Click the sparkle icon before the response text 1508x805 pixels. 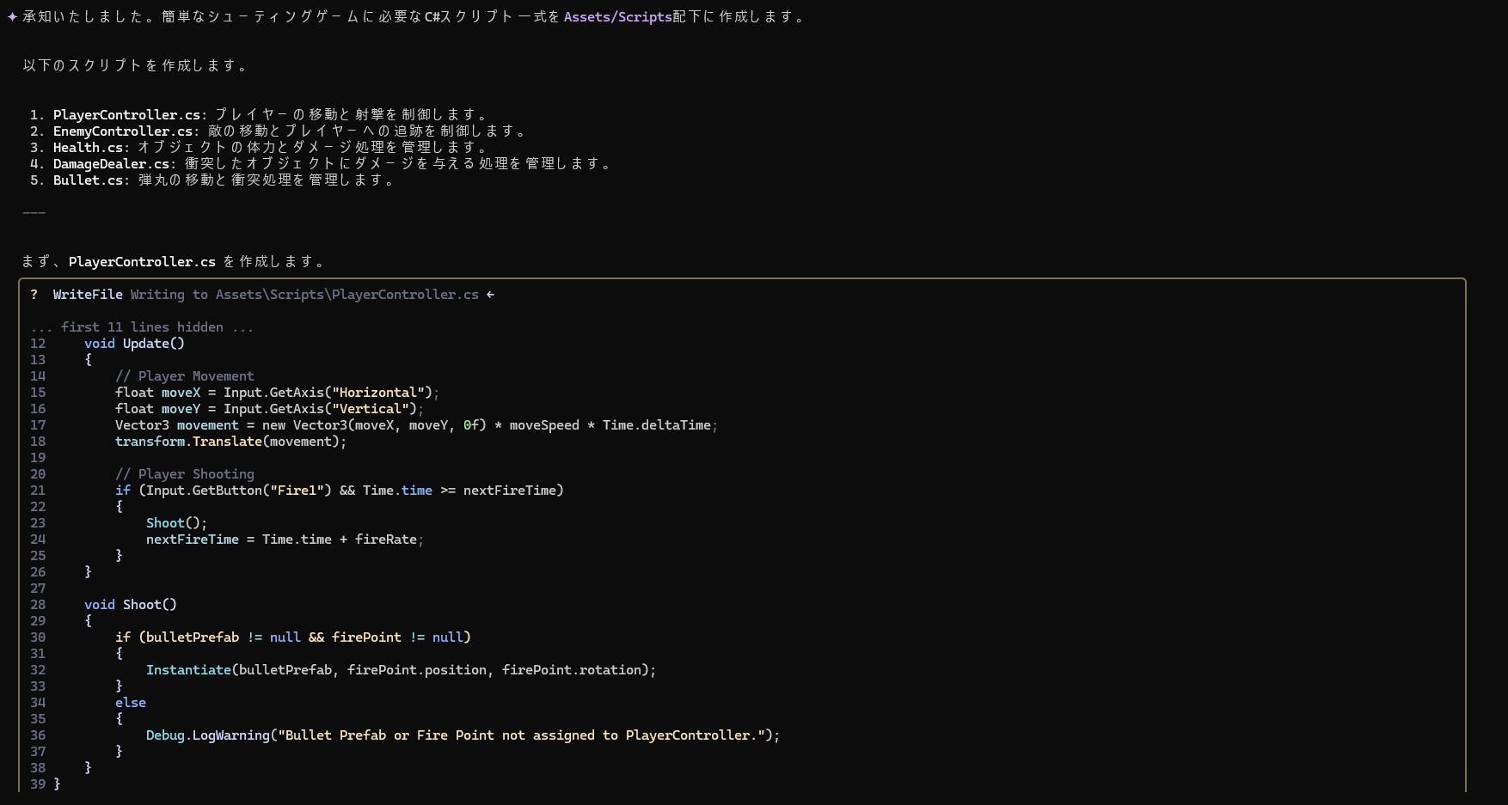10,15
